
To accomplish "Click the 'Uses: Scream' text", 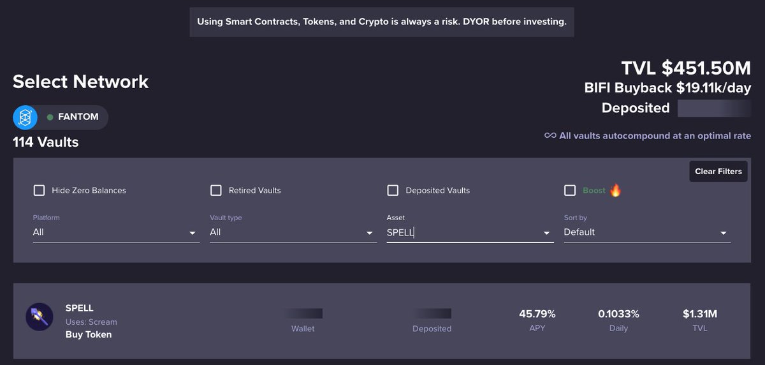I will 91,322.
